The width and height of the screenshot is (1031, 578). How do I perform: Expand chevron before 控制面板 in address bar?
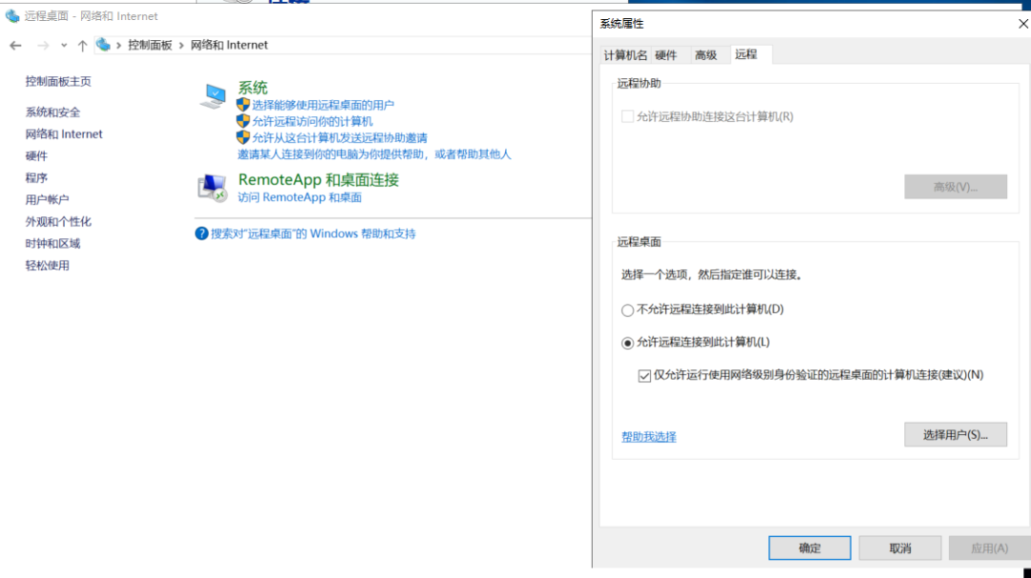tap(119, 46)
